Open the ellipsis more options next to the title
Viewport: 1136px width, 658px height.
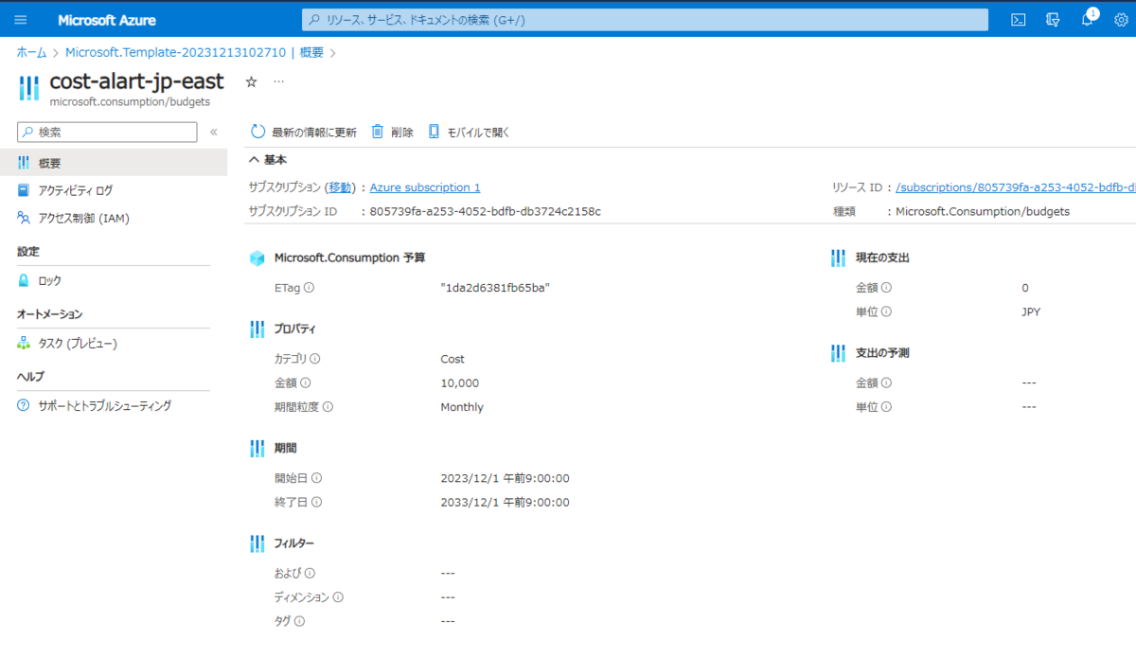(x=278, y=82)
